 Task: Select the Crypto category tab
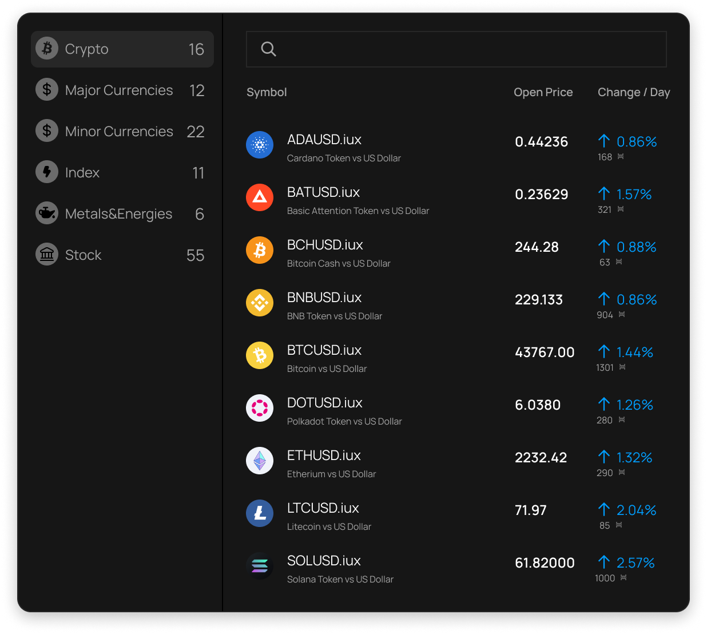point(122,49)
